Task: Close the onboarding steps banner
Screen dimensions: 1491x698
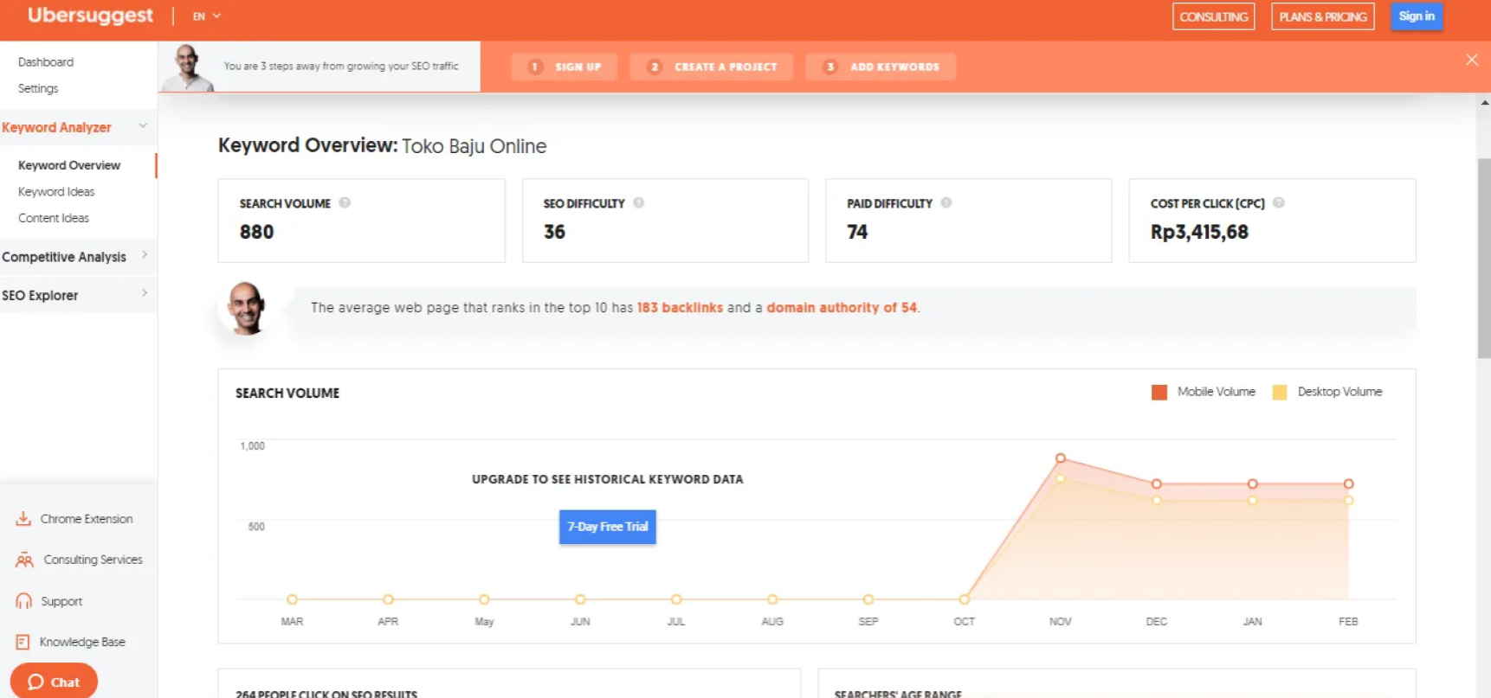Action: tap(1472, 60)
